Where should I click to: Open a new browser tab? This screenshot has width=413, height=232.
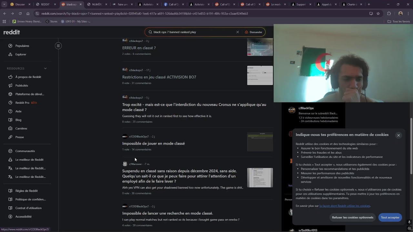click(x=369, y=5)
